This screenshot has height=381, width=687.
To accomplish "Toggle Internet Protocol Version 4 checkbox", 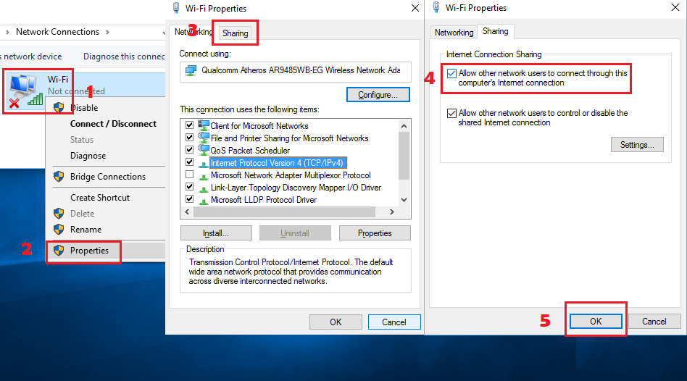I will pos(189,162).
